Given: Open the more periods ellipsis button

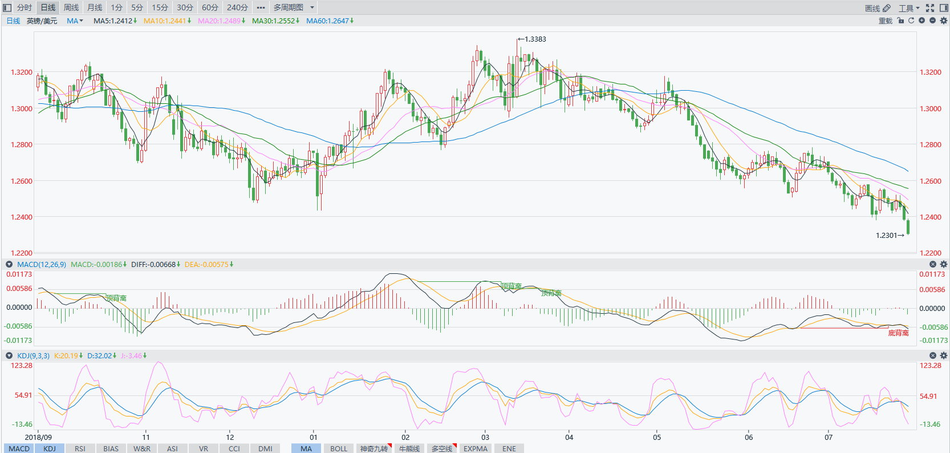Looking at the screenshot, I should coord(261,7).
